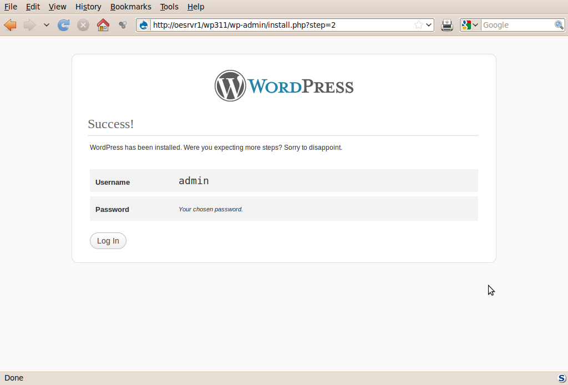Click the Forward arrow button
The height and width of the screenshot is (385, 568).
coord(30,25)
